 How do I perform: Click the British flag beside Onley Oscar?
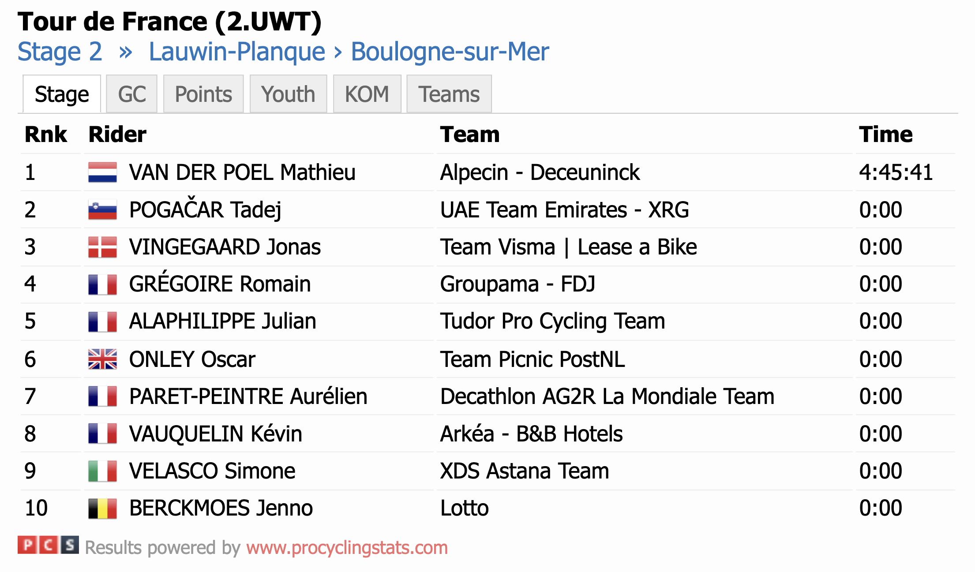102,359
